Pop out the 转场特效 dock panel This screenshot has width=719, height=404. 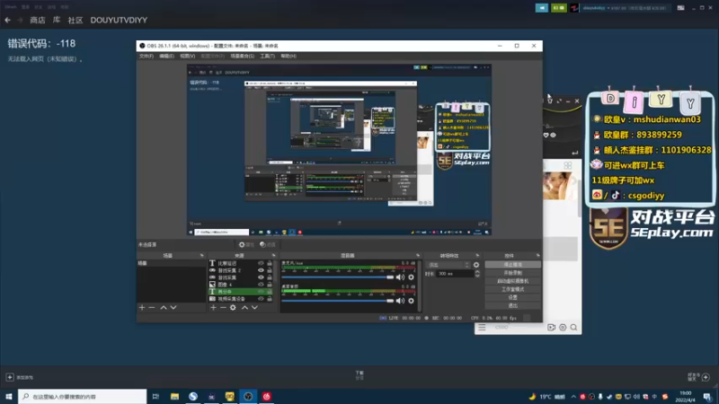(477, 256)
